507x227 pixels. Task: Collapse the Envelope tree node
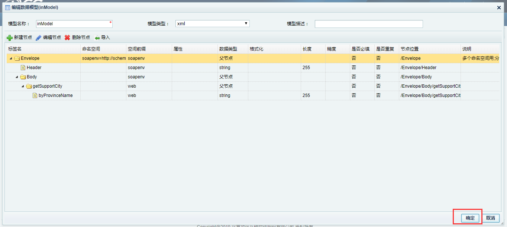[x=11, y=58]
